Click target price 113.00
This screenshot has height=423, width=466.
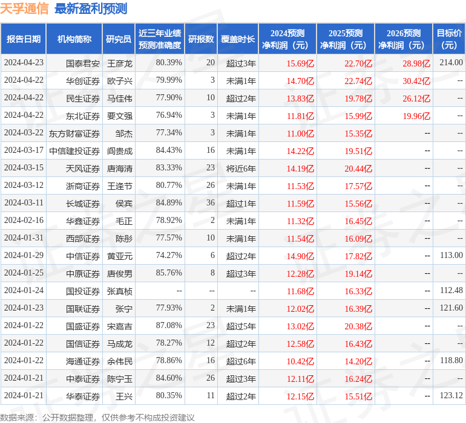coord(451,255)
